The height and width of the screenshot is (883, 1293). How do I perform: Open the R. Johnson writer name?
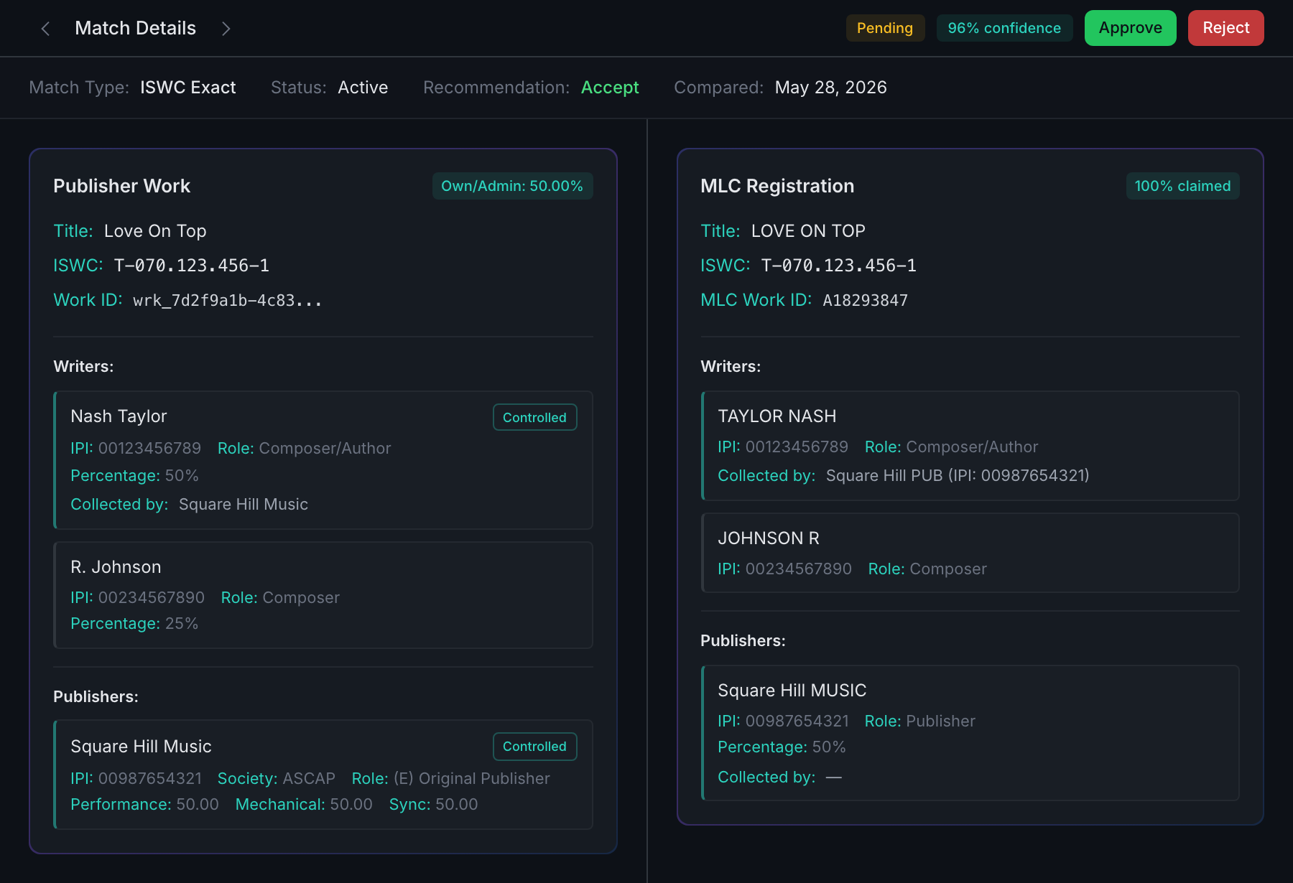pyautogui.click(x=116, y=567)
